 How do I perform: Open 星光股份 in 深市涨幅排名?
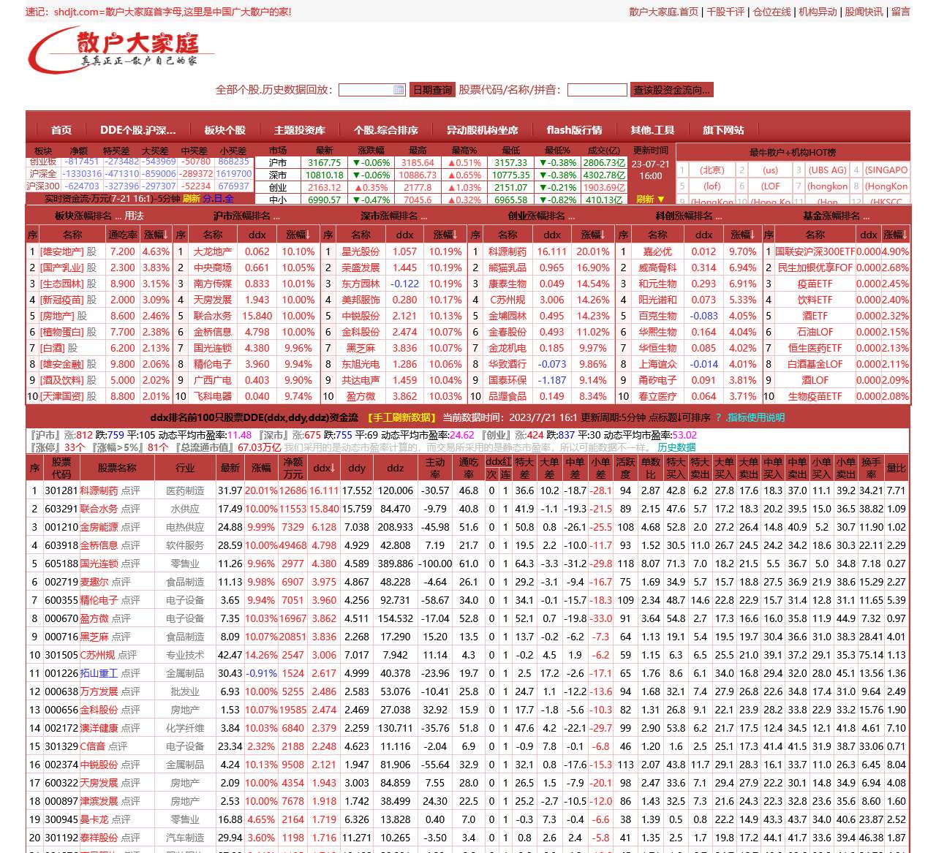pos(361,251)
